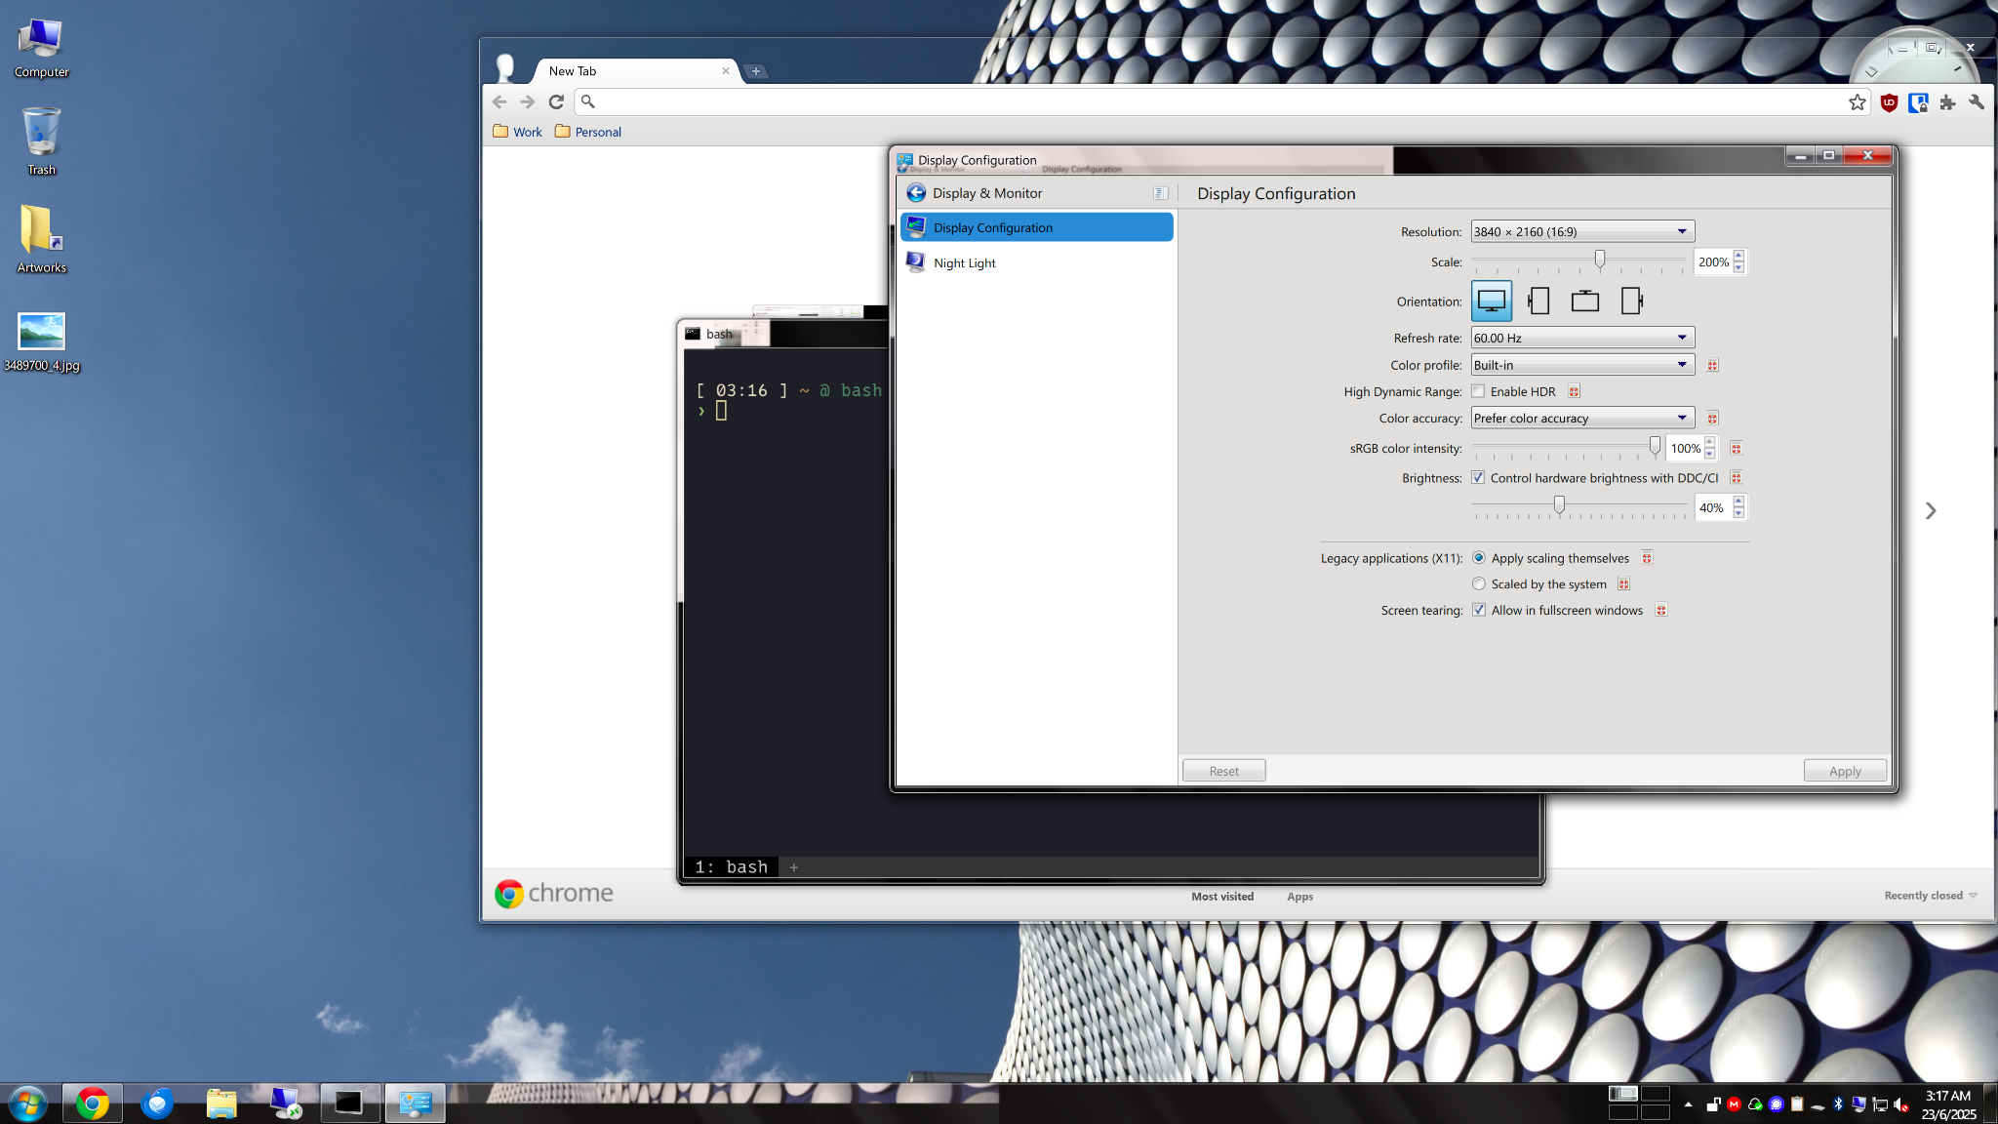Launch Chrome from the taskbar
1998x1124 pixels.
point(93,1104)
